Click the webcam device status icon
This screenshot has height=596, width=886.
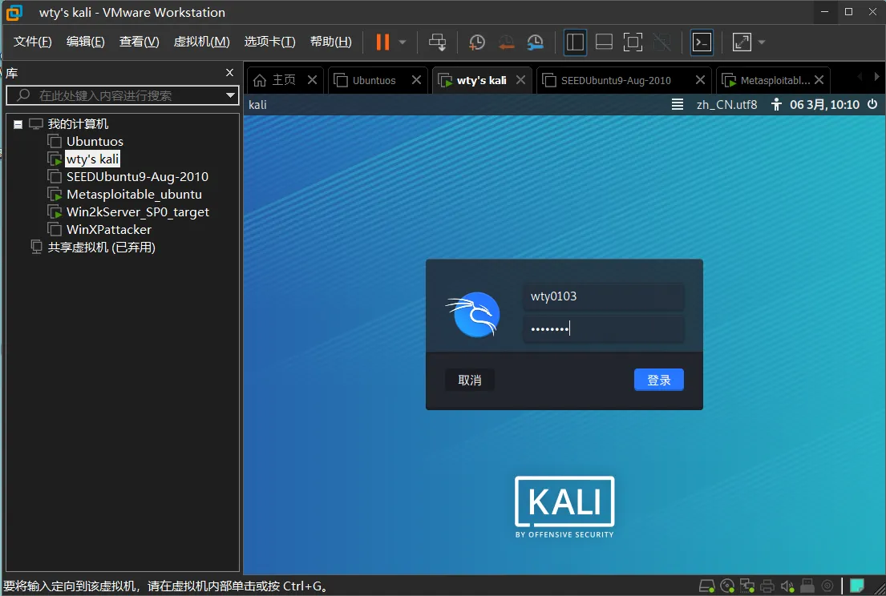pos(827,586)
